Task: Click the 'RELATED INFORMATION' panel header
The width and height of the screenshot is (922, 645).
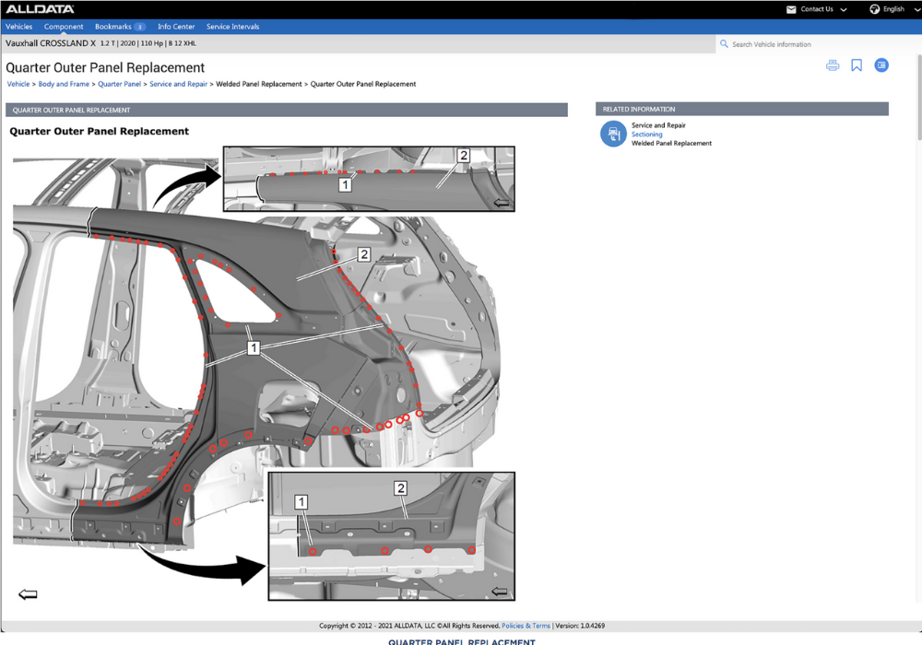Action: coord(742,110)
